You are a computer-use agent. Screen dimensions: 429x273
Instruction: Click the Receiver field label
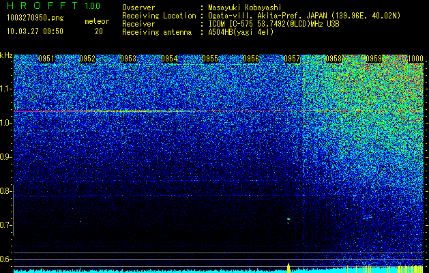click(x=138, y=24)
